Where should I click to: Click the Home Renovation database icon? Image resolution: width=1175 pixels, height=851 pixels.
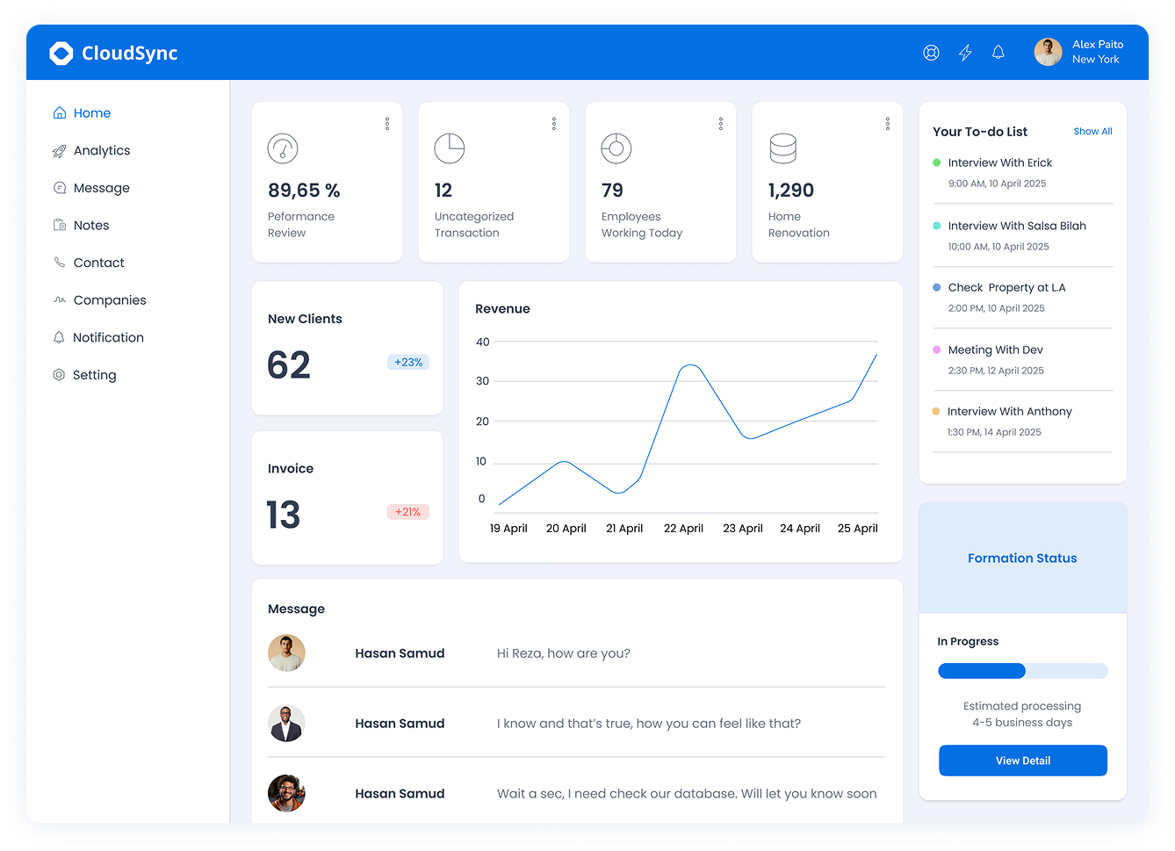coord(782,148)
